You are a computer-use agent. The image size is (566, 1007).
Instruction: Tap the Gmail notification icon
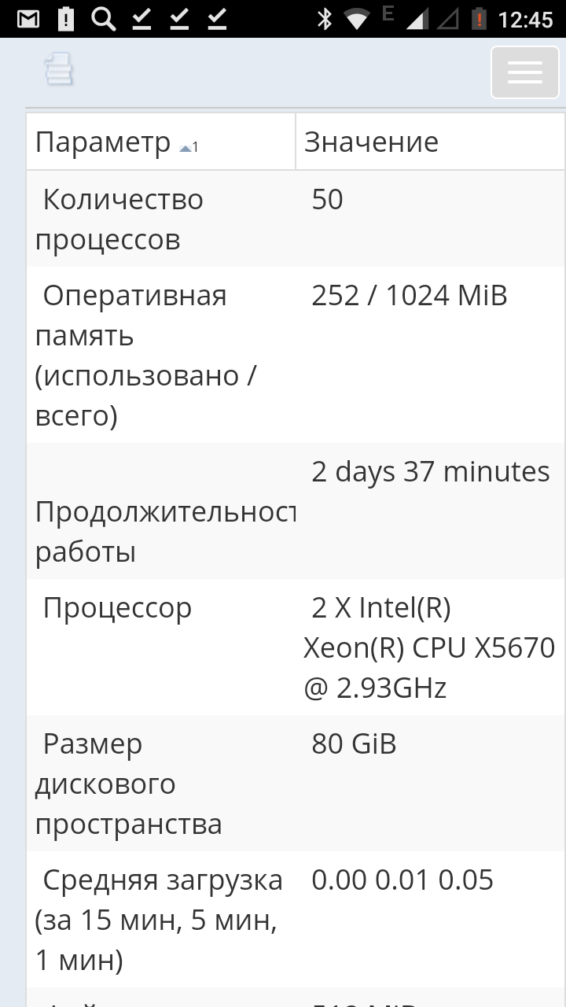[28, 19]
